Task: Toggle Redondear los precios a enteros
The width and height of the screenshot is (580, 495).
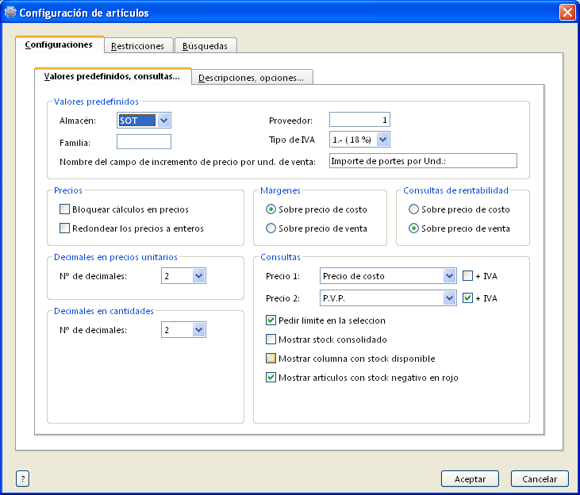Action: (x=65, y=228)
